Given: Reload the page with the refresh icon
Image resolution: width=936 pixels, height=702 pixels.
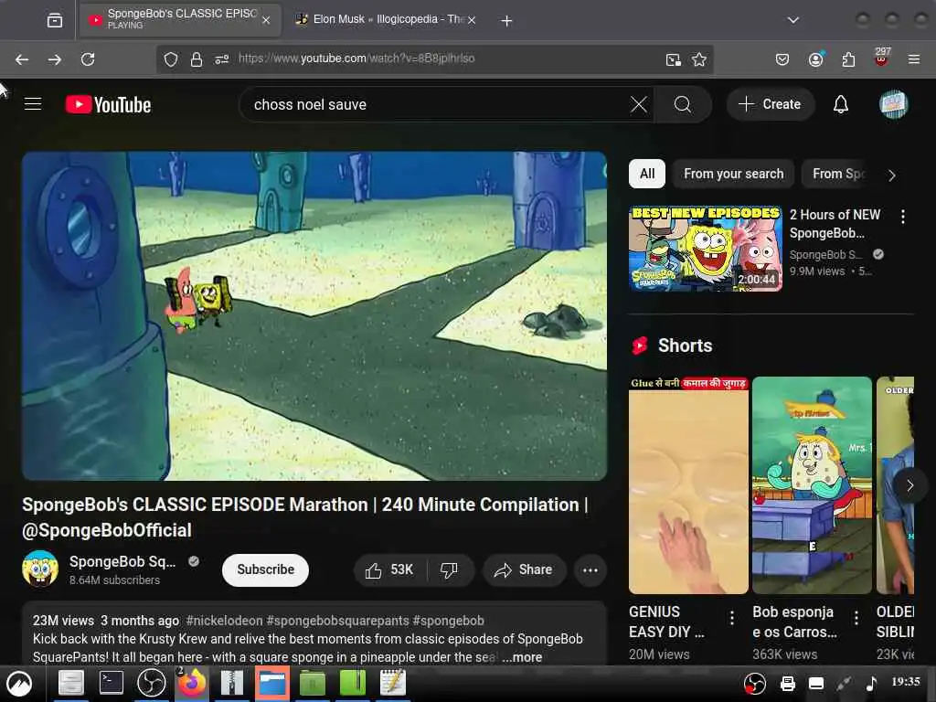Looking at the screenshot, I should click(x=88, y=59).
